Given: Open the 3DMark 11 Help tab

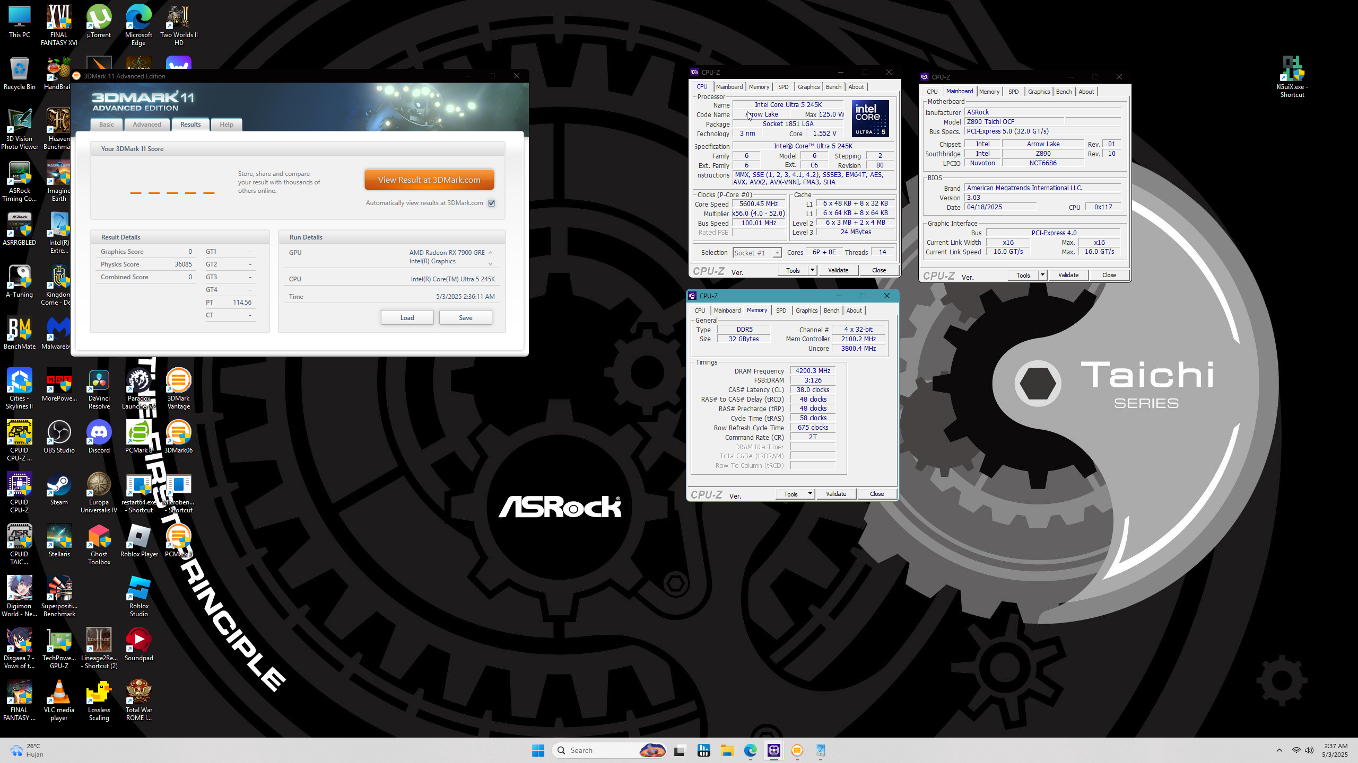Looking at the screenshot, I should coord(227,125).
